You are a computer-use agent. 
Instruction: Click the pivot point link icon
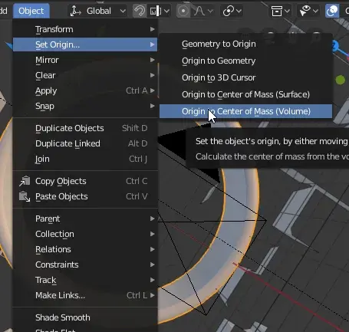232,11
